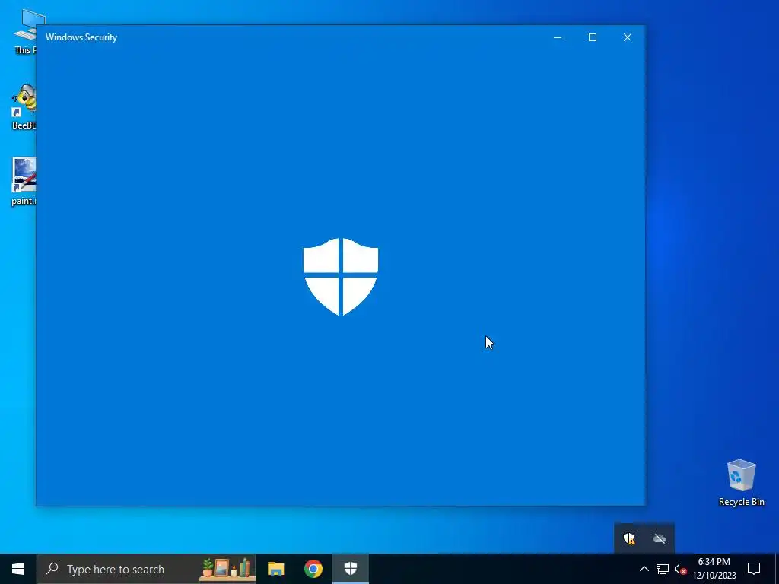779x584 pixels.
Task: Open network status icon in the tray
Action: 663,569
